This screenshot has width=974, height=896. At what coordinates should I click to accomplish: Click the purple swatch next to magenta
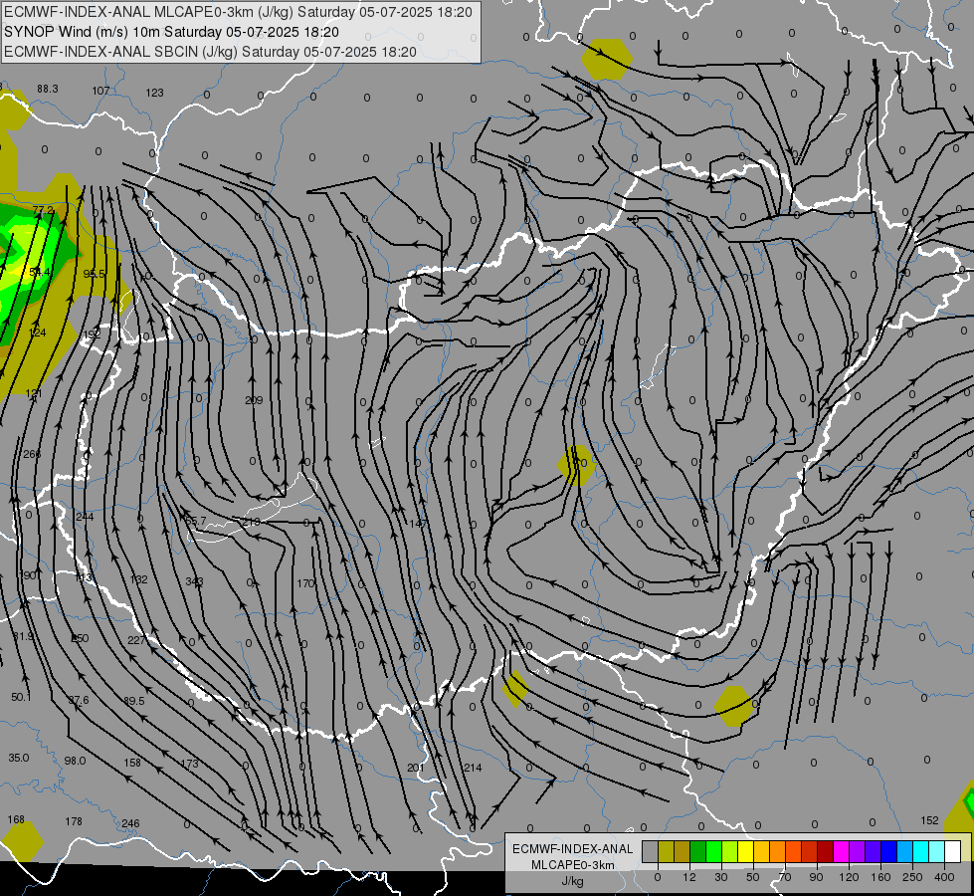(x=858, y=851)
